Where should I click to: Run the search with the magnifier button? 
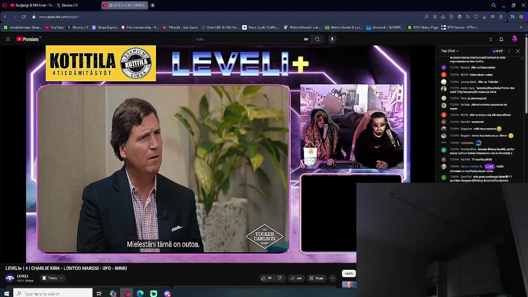(x=317, y=39)
